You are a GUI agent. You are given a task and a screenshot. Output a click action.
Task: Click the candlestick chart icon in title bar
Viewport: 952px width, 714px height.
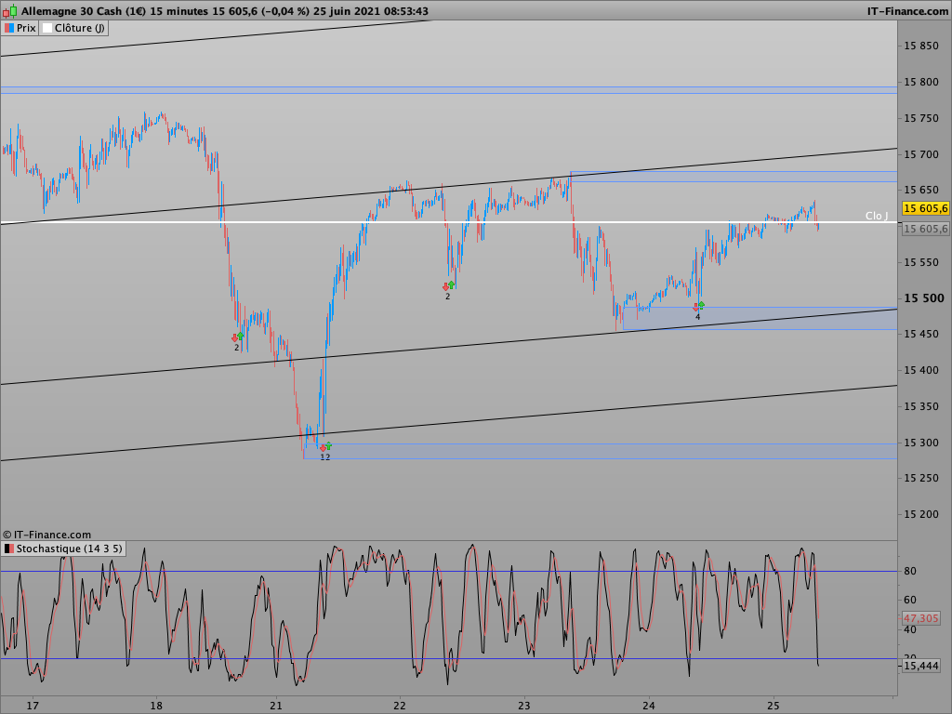pyautogui.click(x=10, y=10)
